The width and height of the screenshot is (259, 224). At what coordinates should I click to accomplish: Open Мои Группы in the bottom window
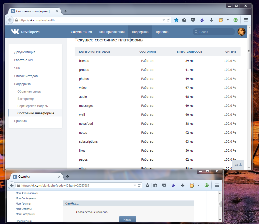[x=23, y=204]
